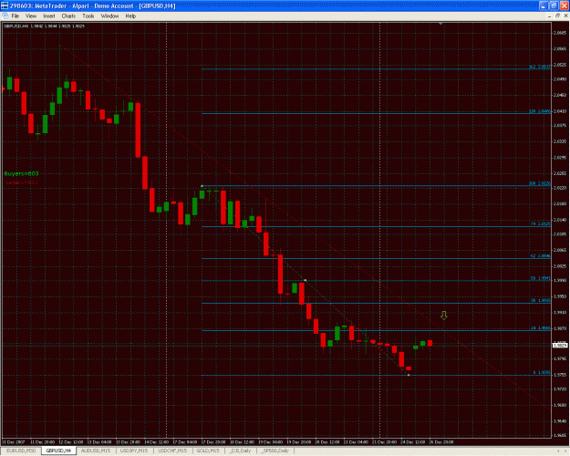
Task: Open the File menu
Action: tap(16, 16)
